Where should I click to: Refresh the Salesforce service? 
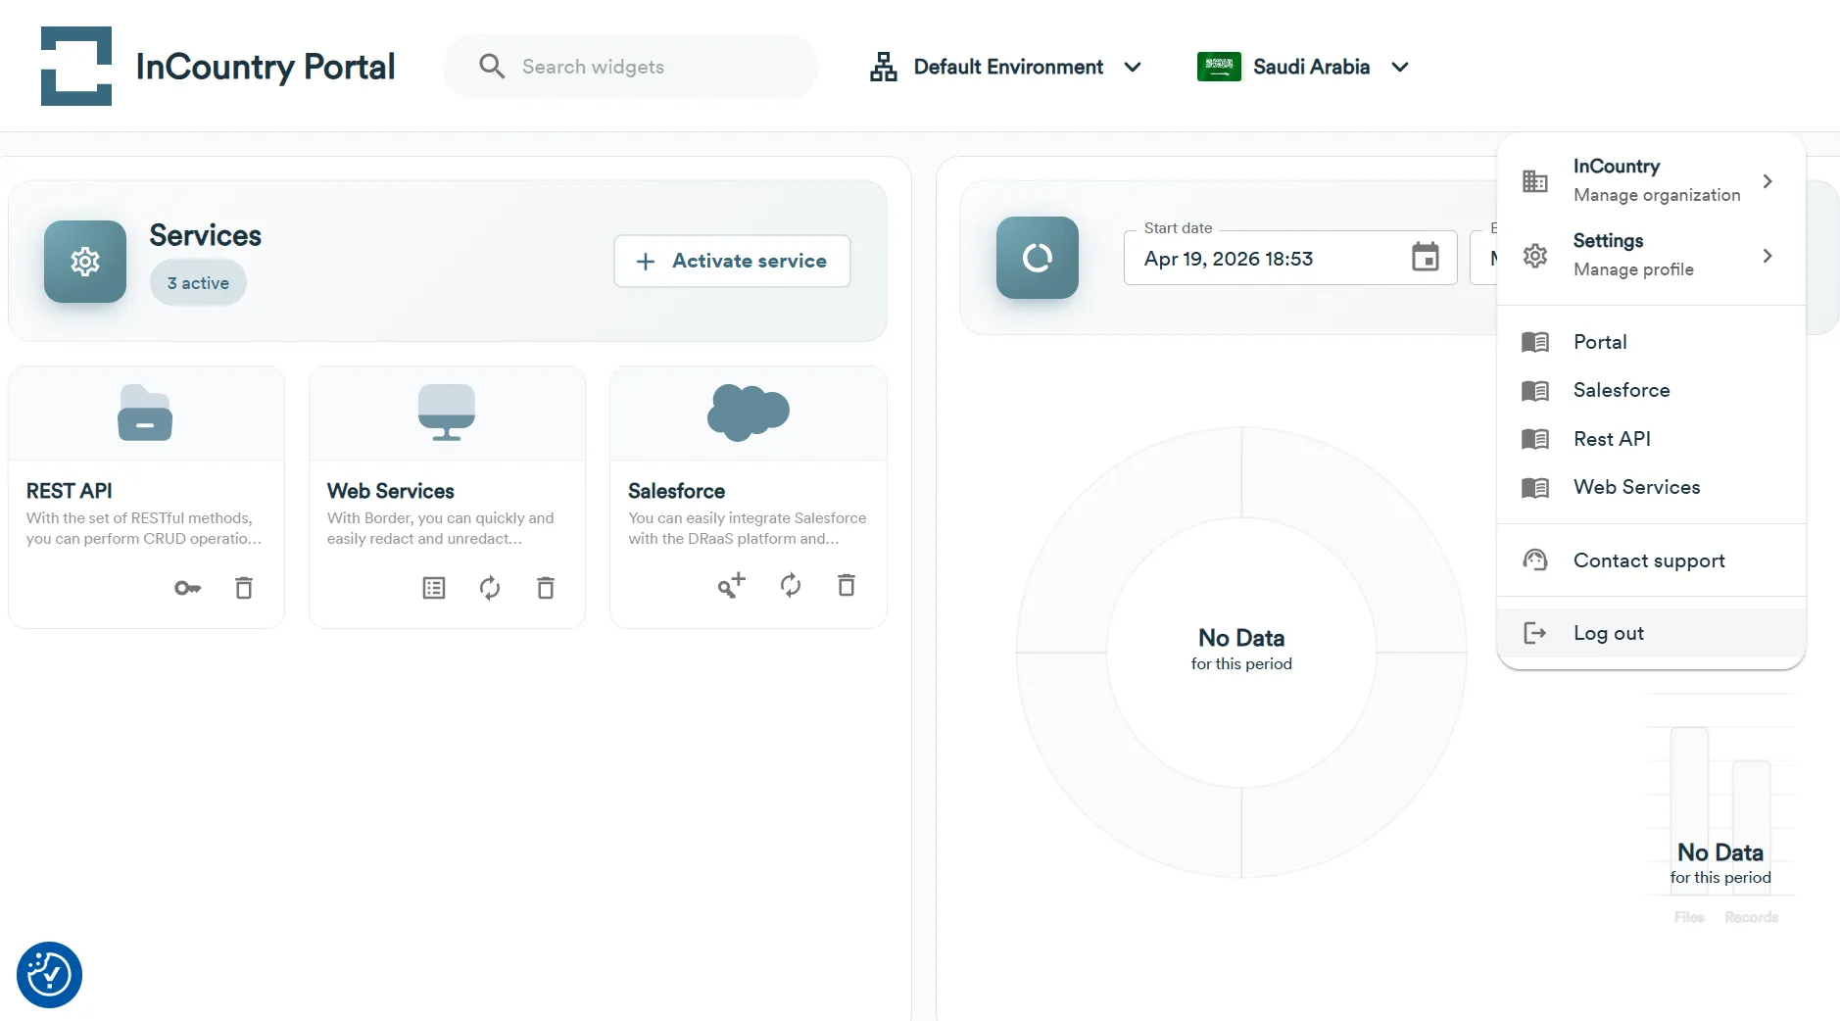[791, 585]
